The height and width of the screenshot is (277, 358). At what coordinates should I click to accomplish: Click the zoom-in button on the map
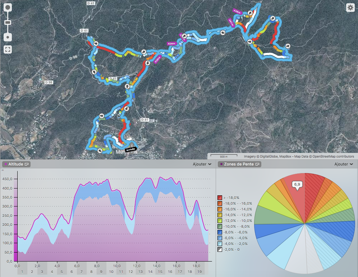[x=8, y=7]
